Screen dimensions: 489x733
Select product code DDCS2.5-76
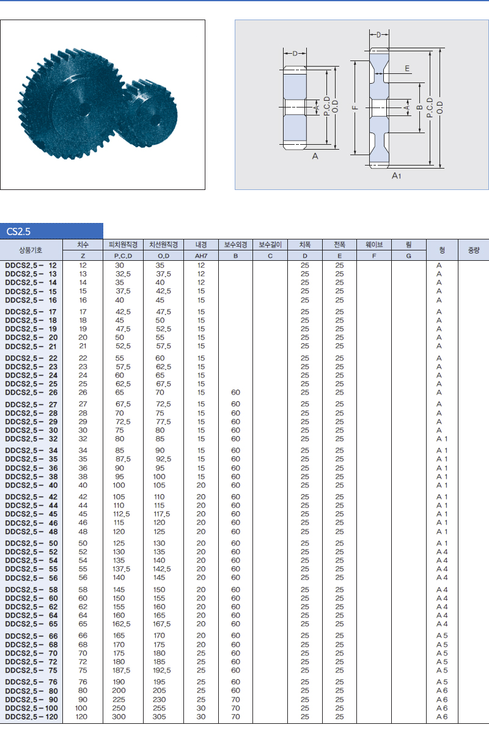[31, 682]
